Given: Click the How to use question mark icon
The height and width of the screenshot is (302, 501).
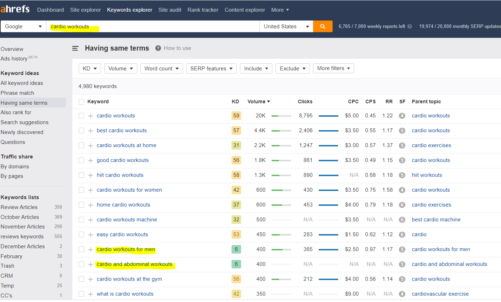Looking at the screenshot, I should tap(158, 48).
